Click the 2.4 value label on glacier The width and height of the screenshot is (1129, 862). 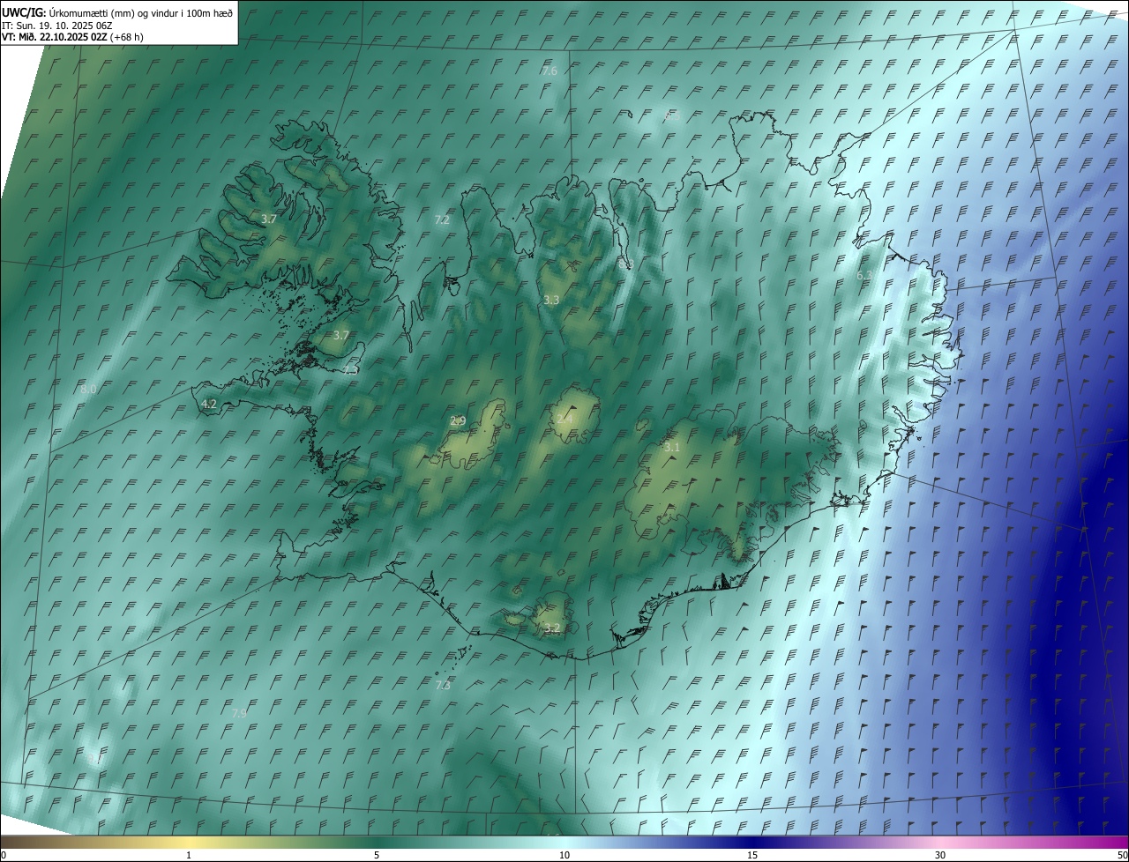click(564, 418)
